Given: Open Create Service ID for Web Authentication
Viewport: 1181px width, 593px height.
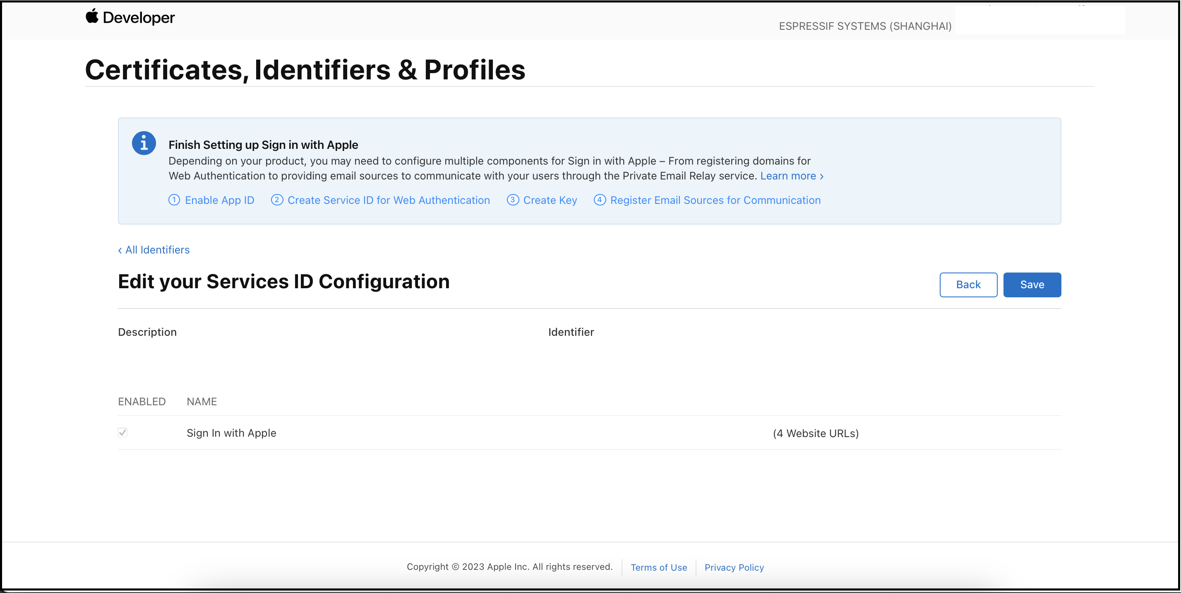Looking at the screenshot, I should point(388,200).
